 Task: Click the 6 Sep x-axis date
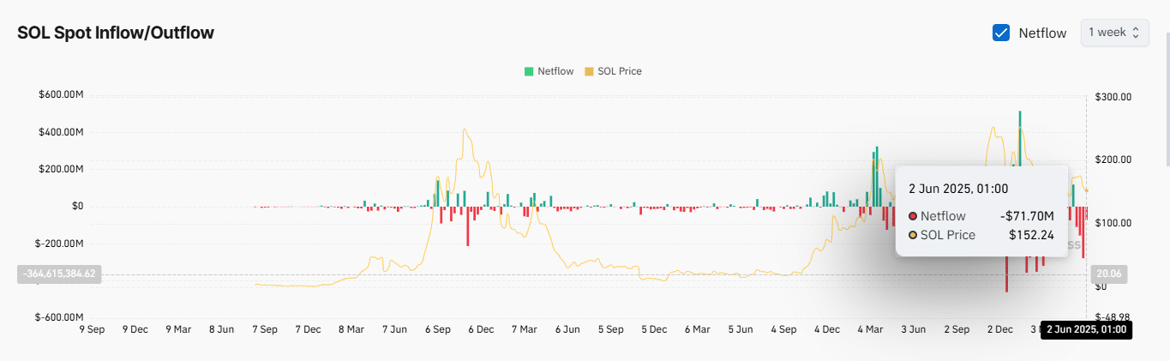coord(437,329)
